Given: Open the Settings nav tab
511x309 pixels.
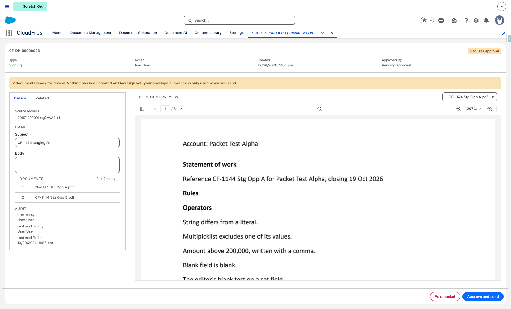Looking at the screenshot, I should (x=236, y=33).
